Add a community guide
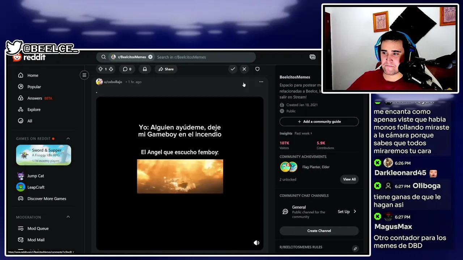 click(319, 122)
